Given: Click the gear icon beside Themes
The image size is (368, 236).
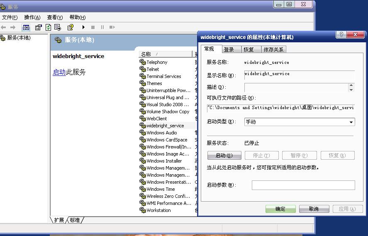Looking at the screenshot, I should click(143, 83).
